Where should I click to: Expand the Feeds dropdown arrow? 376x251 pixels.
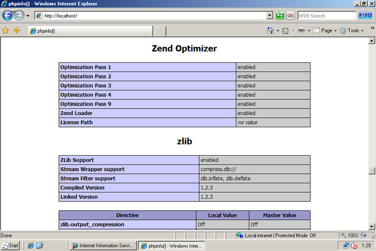[x=293, y=31]
